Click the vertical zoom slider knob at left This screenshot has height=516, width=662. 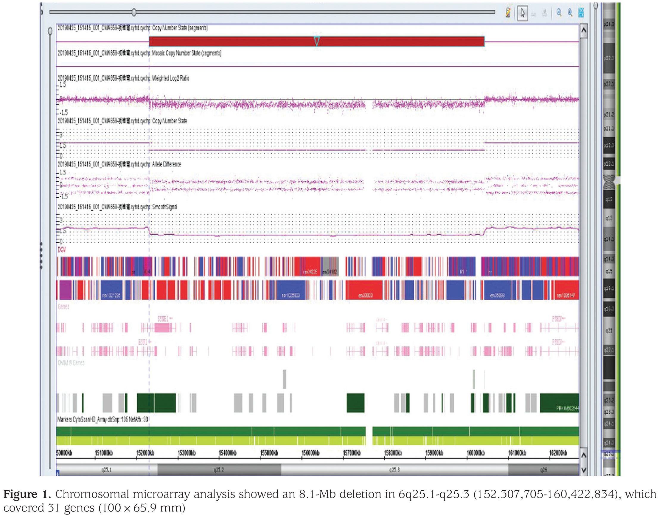(x=50, y=31)
